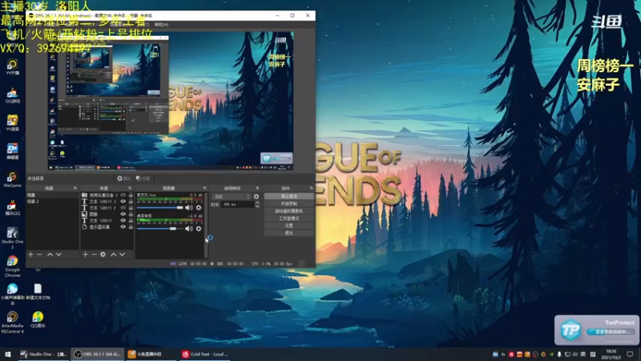Add a new source with plus icon
The width and height of the screenshot is (641, 361).
[x=85, y=254]
